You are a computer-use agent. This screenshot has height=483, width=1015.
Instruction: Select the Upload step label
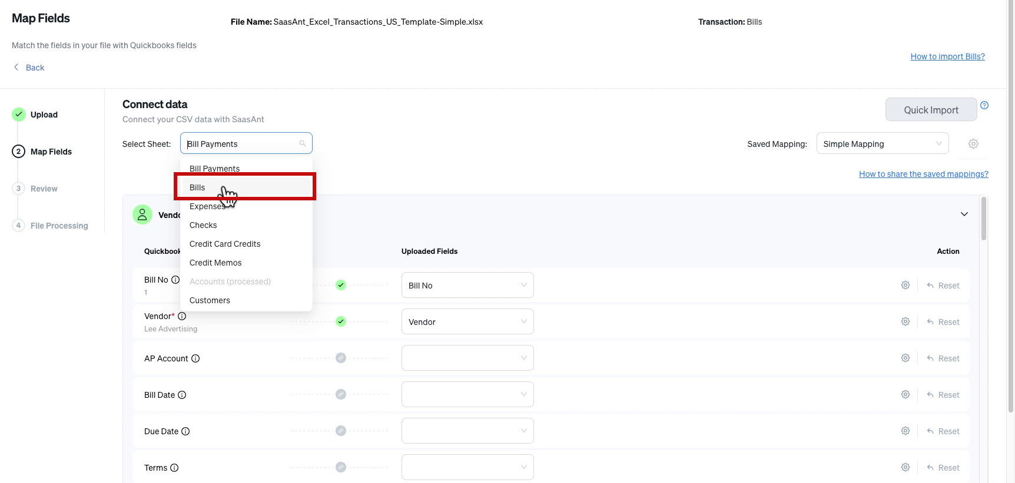coord(44,115)
